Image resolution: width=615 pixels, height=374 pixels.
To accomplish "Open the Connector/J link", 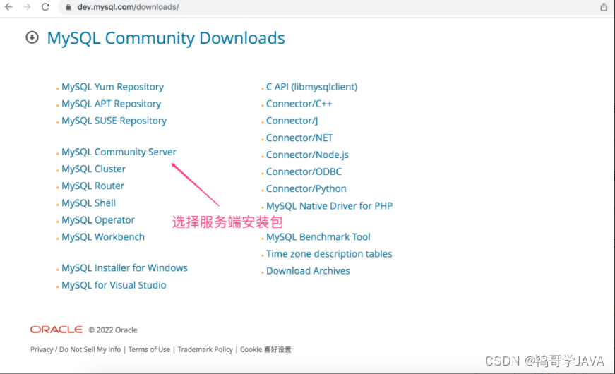I will click(292, 121).
